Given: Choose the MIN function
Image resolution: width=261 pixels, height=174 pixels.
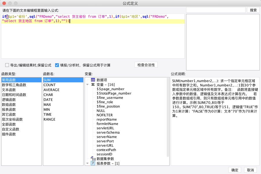Looking at the screenshot, I should [x=63, y=109].
